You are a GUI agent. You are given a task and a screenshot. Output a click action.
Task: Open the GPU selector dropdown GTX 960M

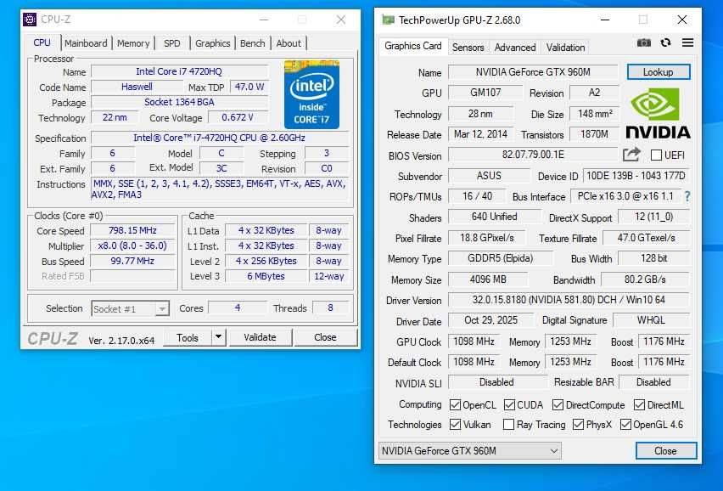[470, 450]
